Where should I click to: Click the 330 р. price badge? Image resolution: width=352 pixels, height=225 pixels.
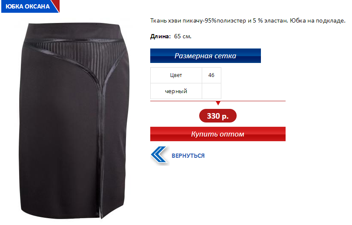click(x=218, y=116)
